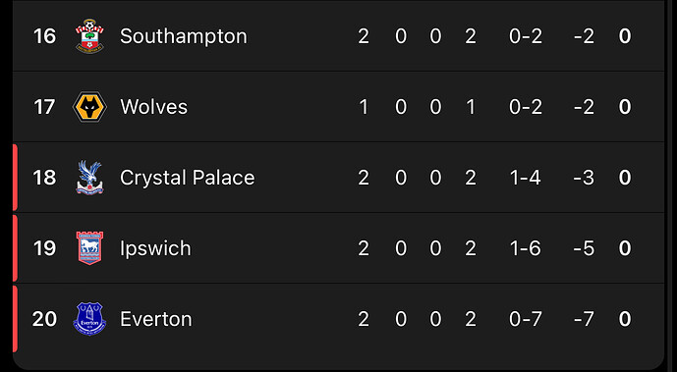Open Ipswich team name link
Viewport: 677px width, 372px height.
[155, 248]
